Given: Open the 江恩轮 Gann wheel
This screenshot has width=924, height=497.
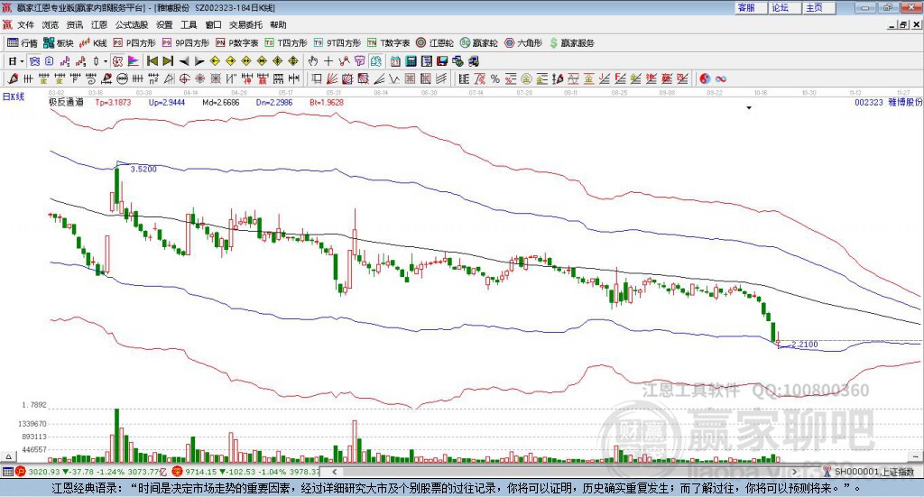Looking at the screenshot, I should click(x=435, y=43).
